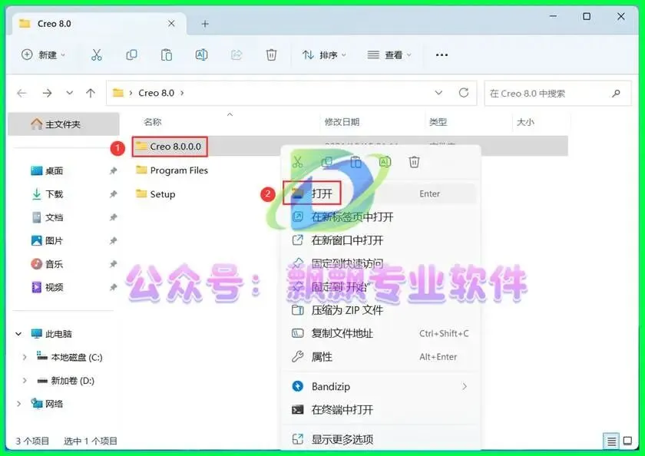Select the Creo 8.0 window tab
This screenshot has width=645, height=456.
click(x=99, y=24)
